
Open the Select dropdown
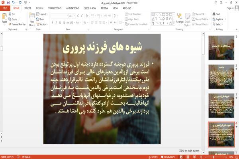click(x=218, y=24)
